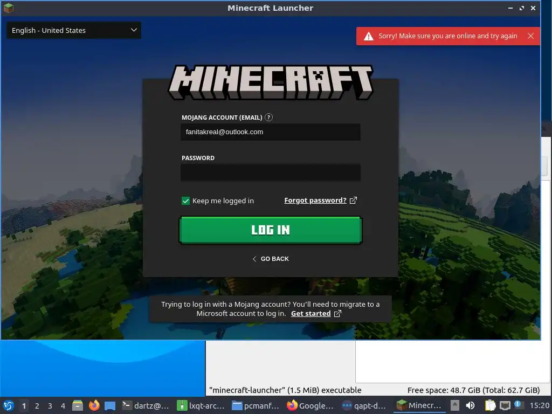Image resolution: width=552 pixels, height=414 pixels.
Task: Minimize the Minecraft Launcher window
Action: click(x=510, y=8)
